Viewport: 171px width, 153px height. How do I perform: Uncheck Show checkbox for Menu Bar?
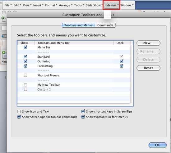[x=25, y=47]
